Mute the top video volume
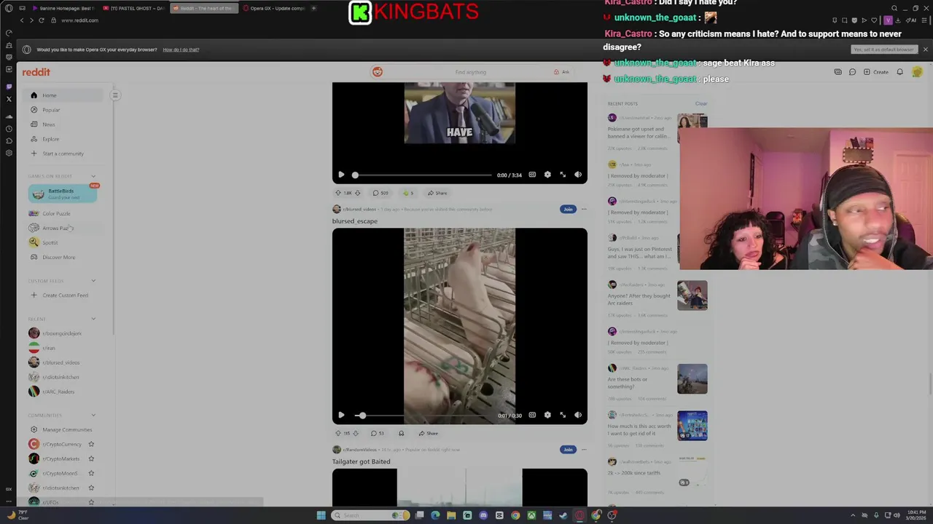 tap(578, 175)
